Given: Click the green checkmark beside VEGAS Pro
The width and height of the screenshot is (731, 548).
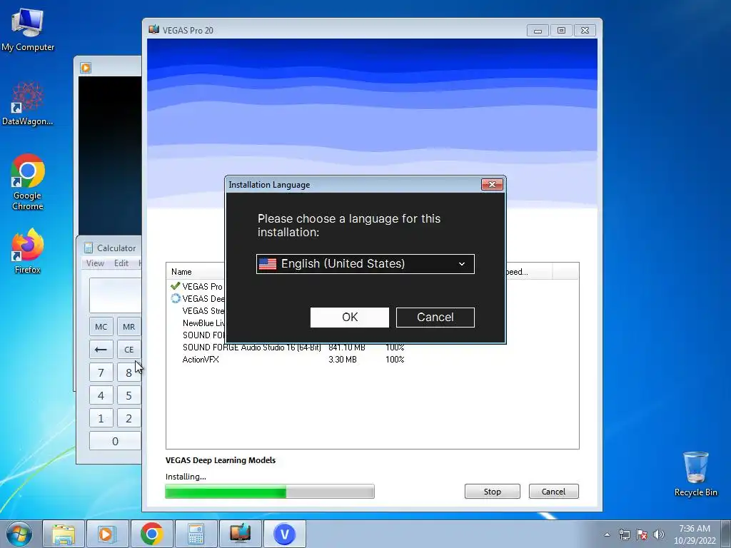Looking at the screenshot, I should [176, 286].
